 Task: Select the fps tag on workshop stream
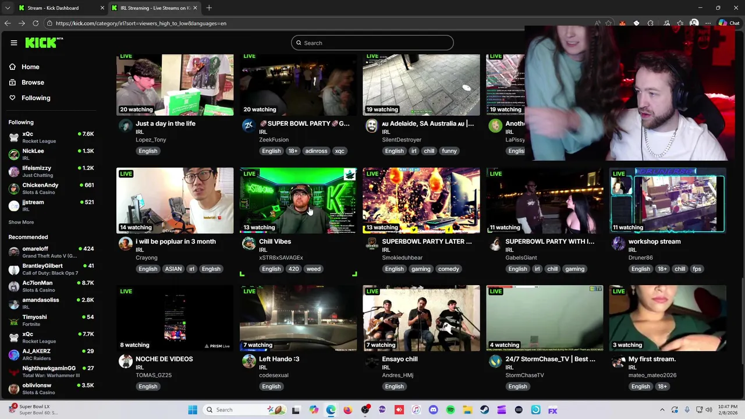pos(697,269)
